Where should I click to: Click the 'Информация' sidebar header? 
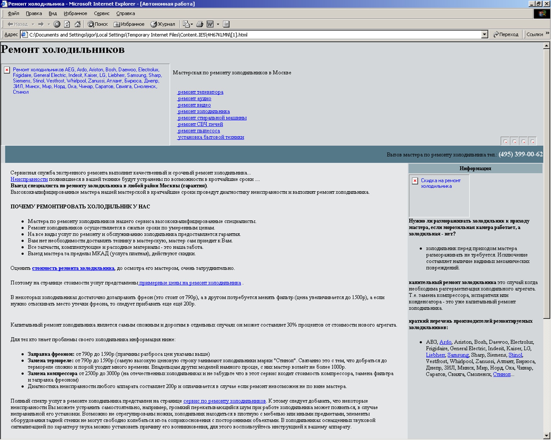[475, 169]
